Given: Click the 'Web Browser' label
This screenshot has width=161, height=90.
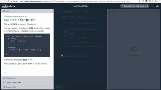Looking at the screenshot, I should (134, 55).
